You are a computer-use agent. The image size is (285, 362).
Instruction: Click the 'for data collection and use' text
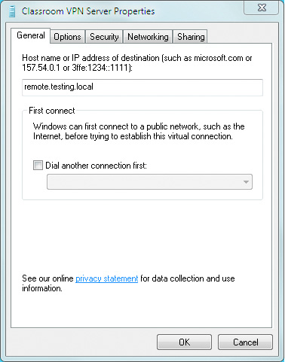(188, 278)
